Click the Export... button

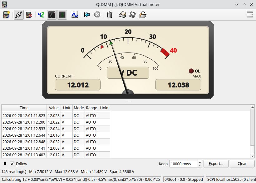coord(216,164)
